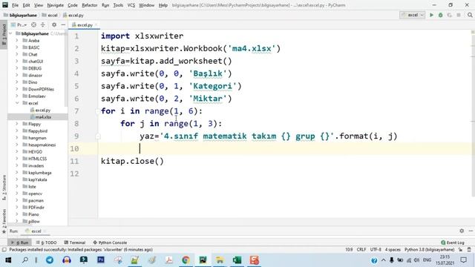475x267 pixels.
Task: Toggle the Structure side tool window button
Action: pos(4,188)
